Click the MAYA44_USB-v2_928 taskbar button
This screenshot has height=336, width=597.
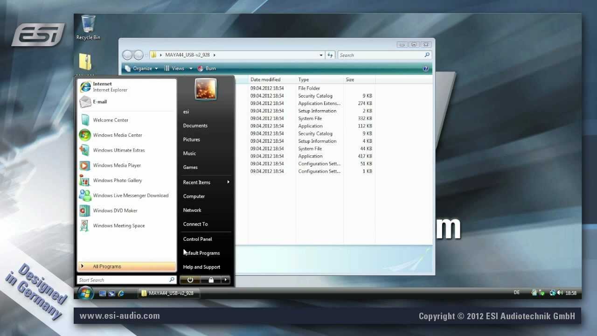coord(169,293)
